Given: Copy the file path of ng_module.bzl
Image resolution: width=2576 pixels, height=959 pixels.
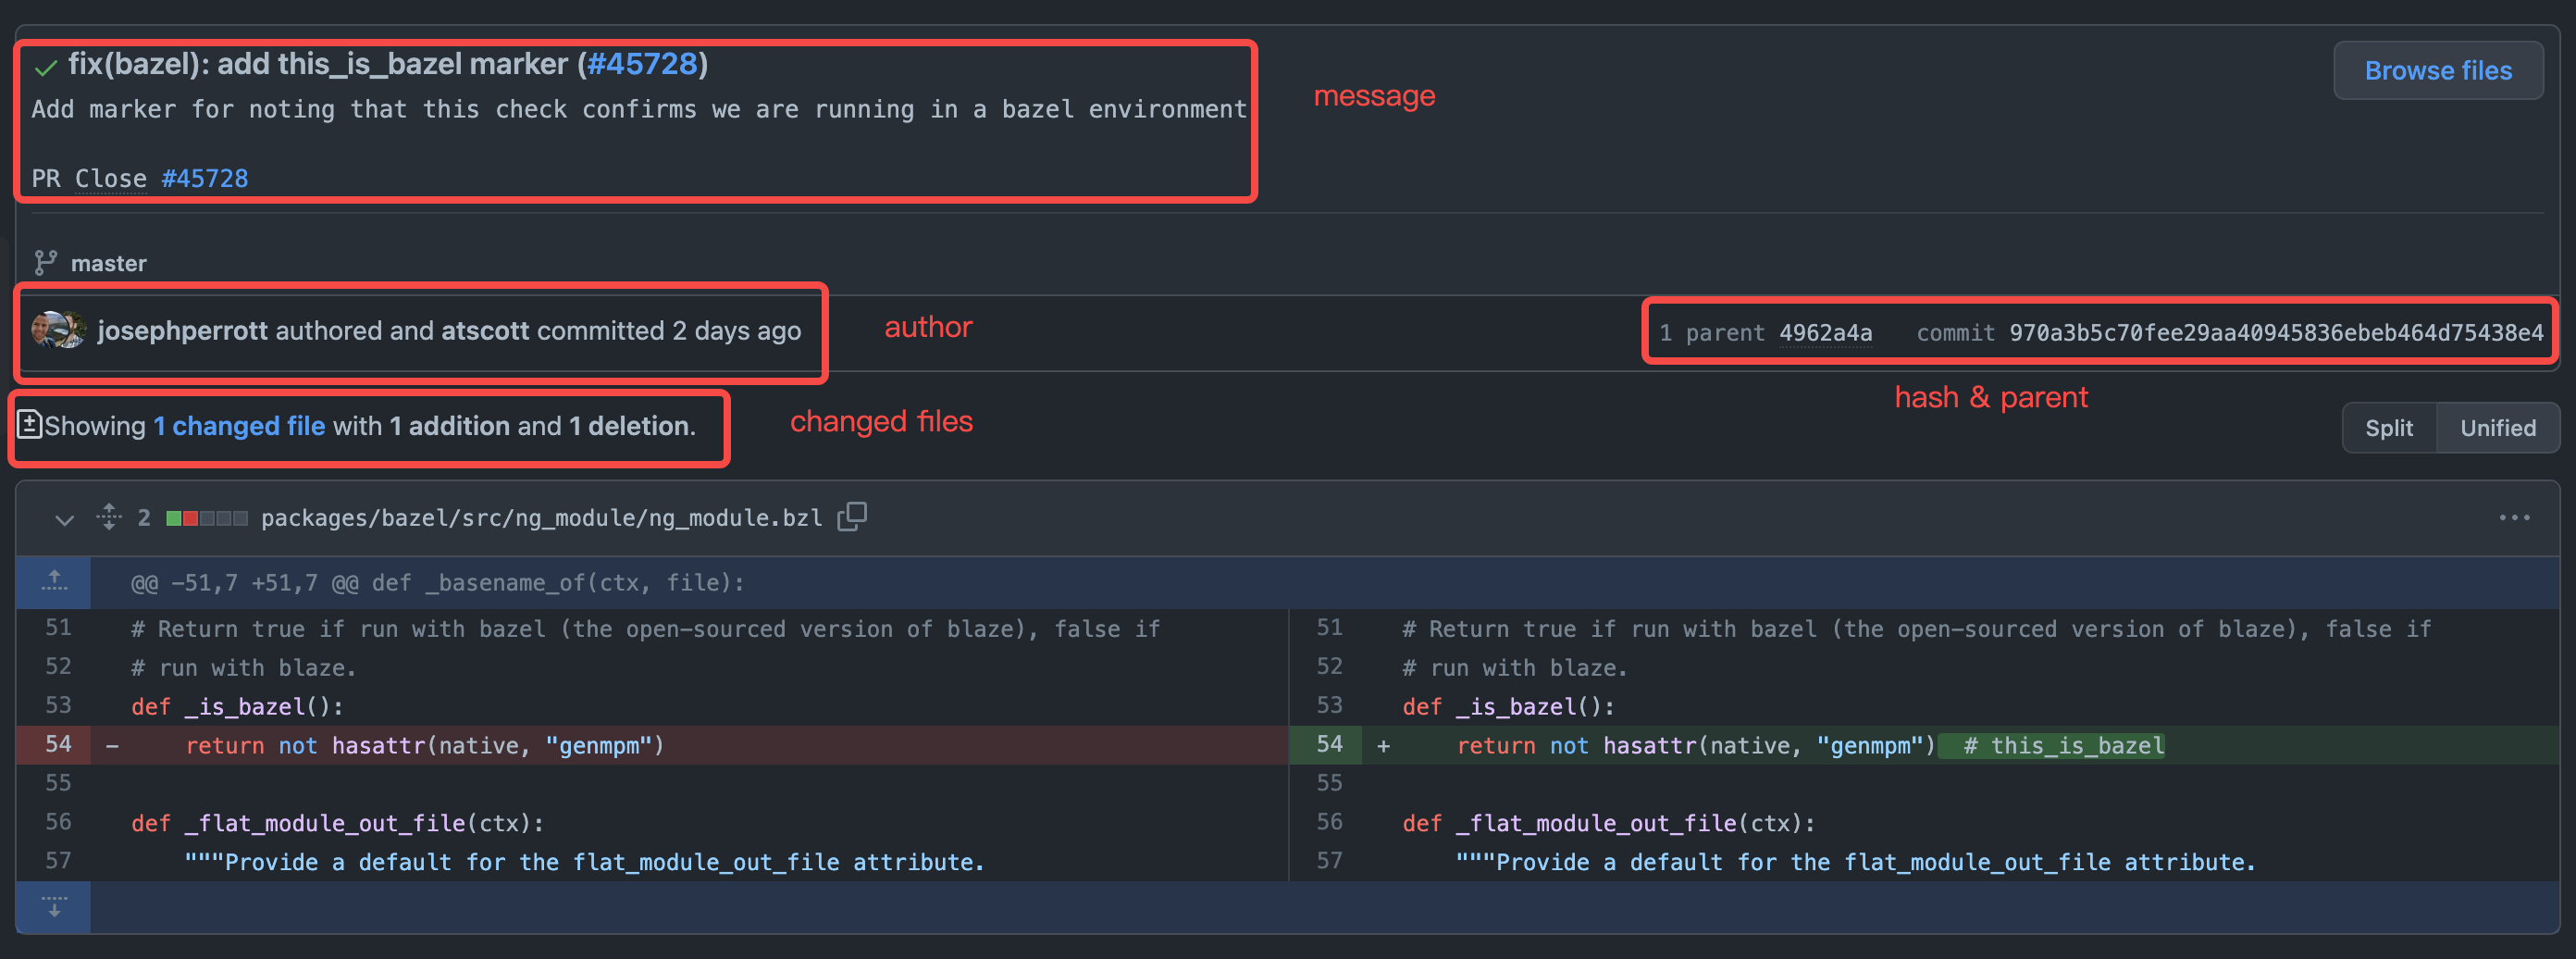Looking at the screenshot, I should pos(852,517).
